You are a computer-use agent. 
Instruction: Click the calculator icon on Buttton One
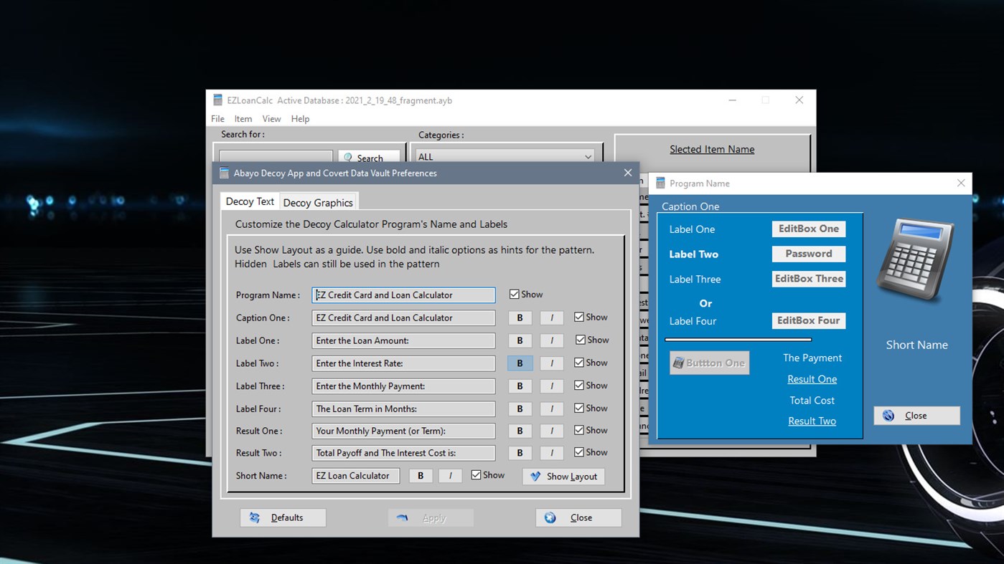(x=677, y=363)
